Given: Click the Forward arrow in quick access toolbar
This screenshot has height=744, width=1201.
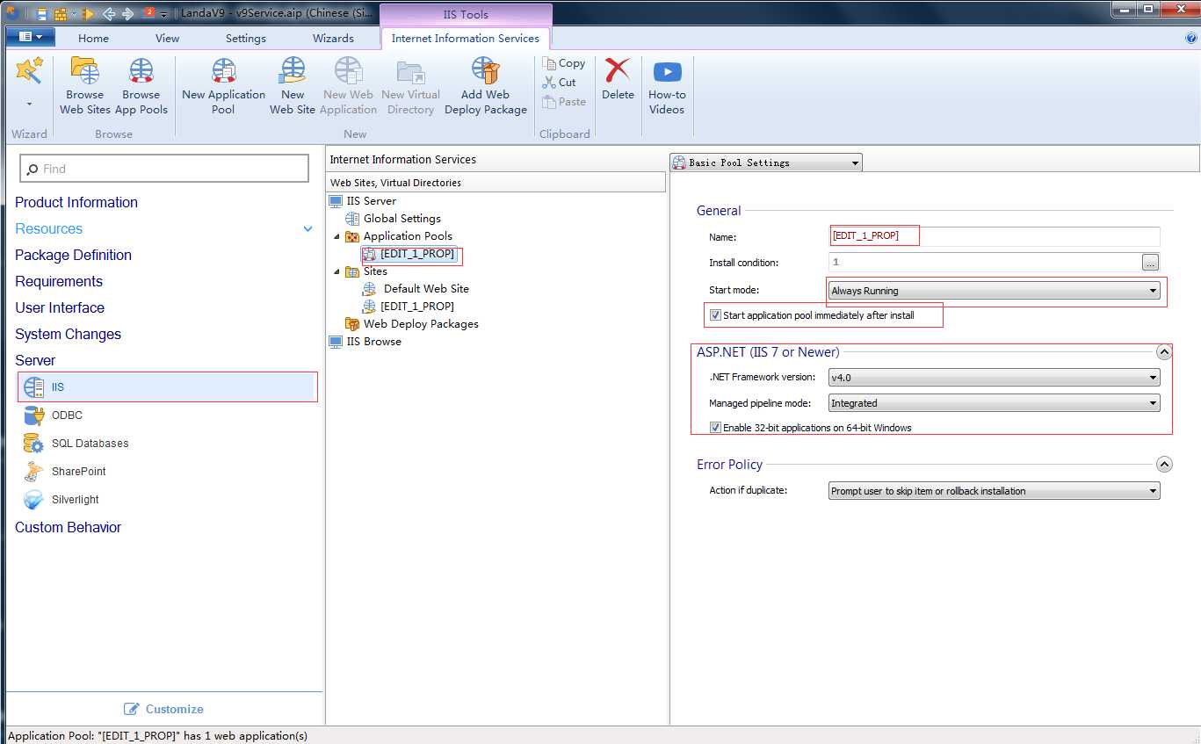Looking at the screenshot, I should tap(128, 13).
